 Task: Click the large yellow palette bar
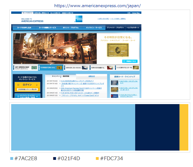pos(184,127)
